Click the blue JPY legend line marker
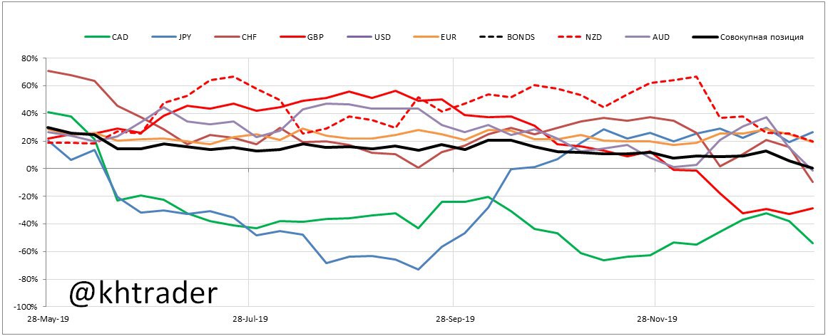 [x=164, y=37]
